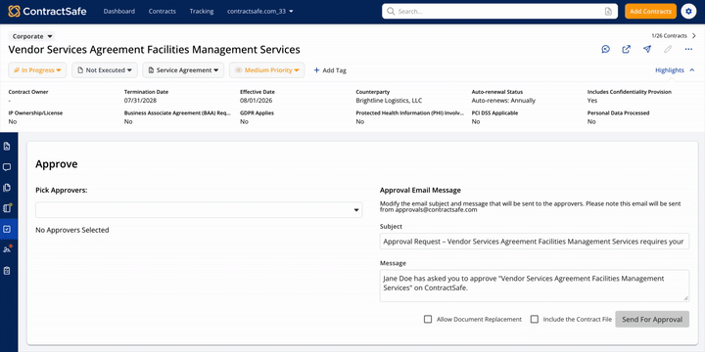Click the Message text area
The width and height of the screenshot is (705, 352).
(535, 286)
